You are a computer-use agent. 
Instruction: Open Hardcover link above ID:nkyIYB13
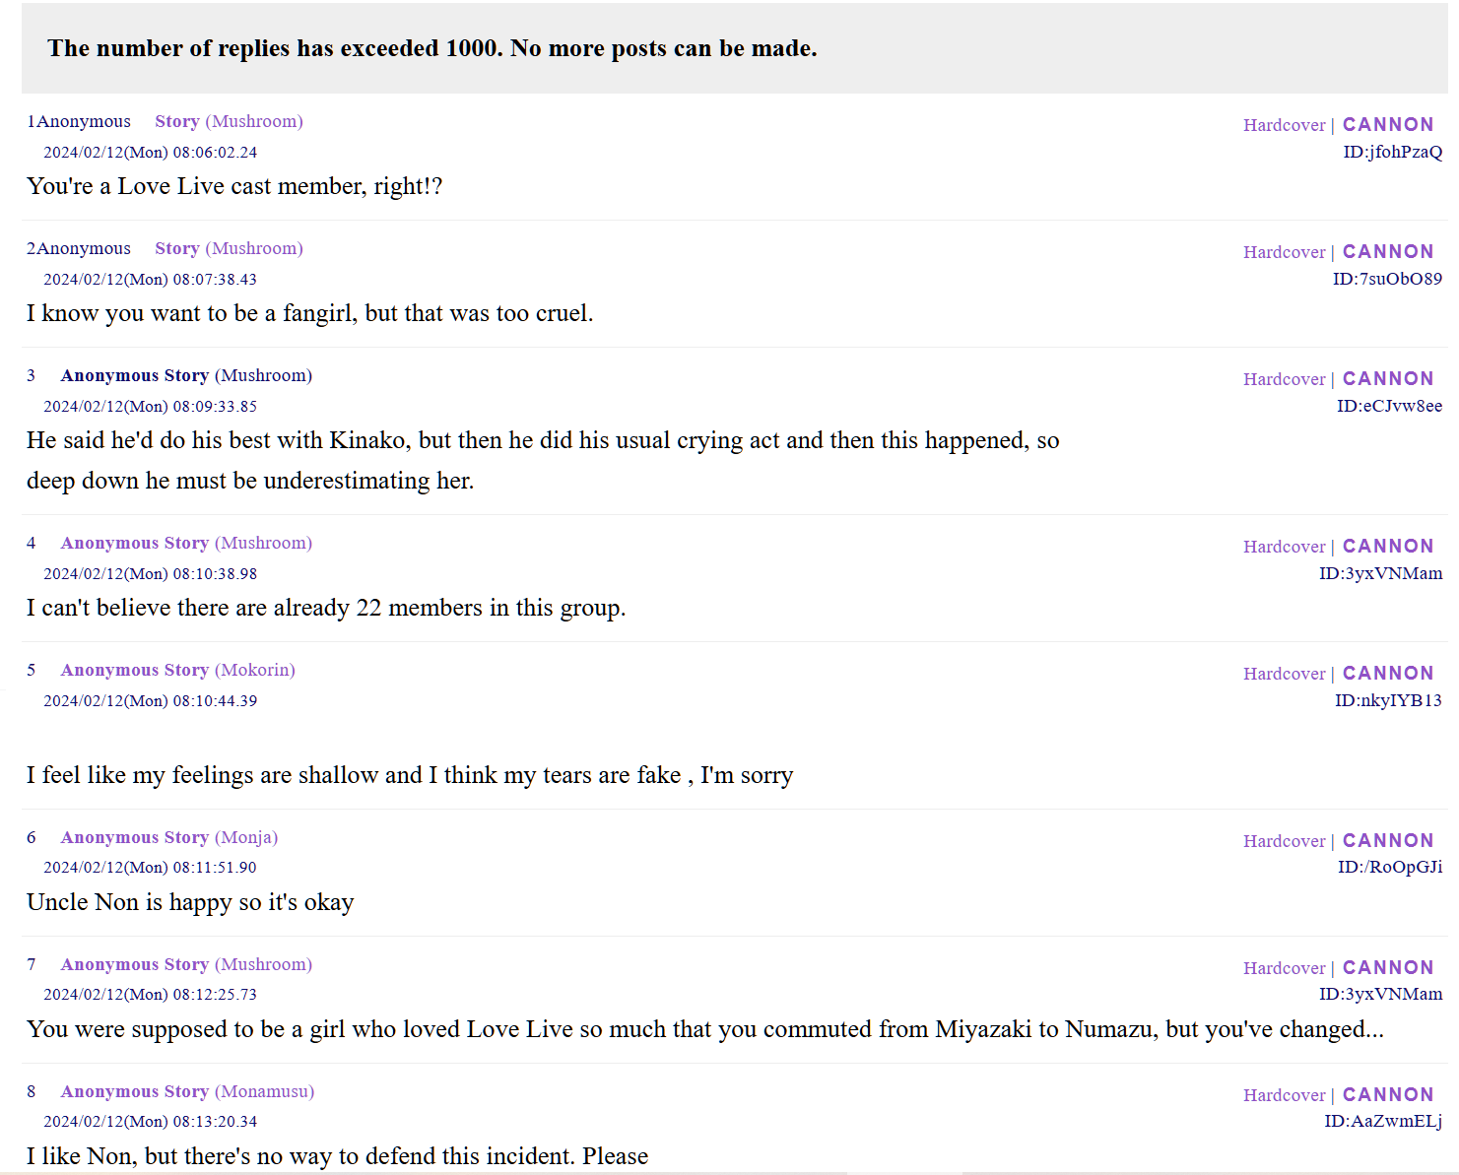(1285, 674)
